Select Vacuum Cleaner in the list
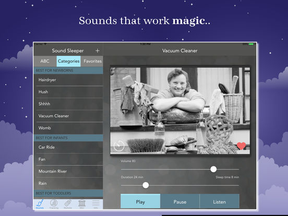288x216 pixels. [x=68, y=116]
